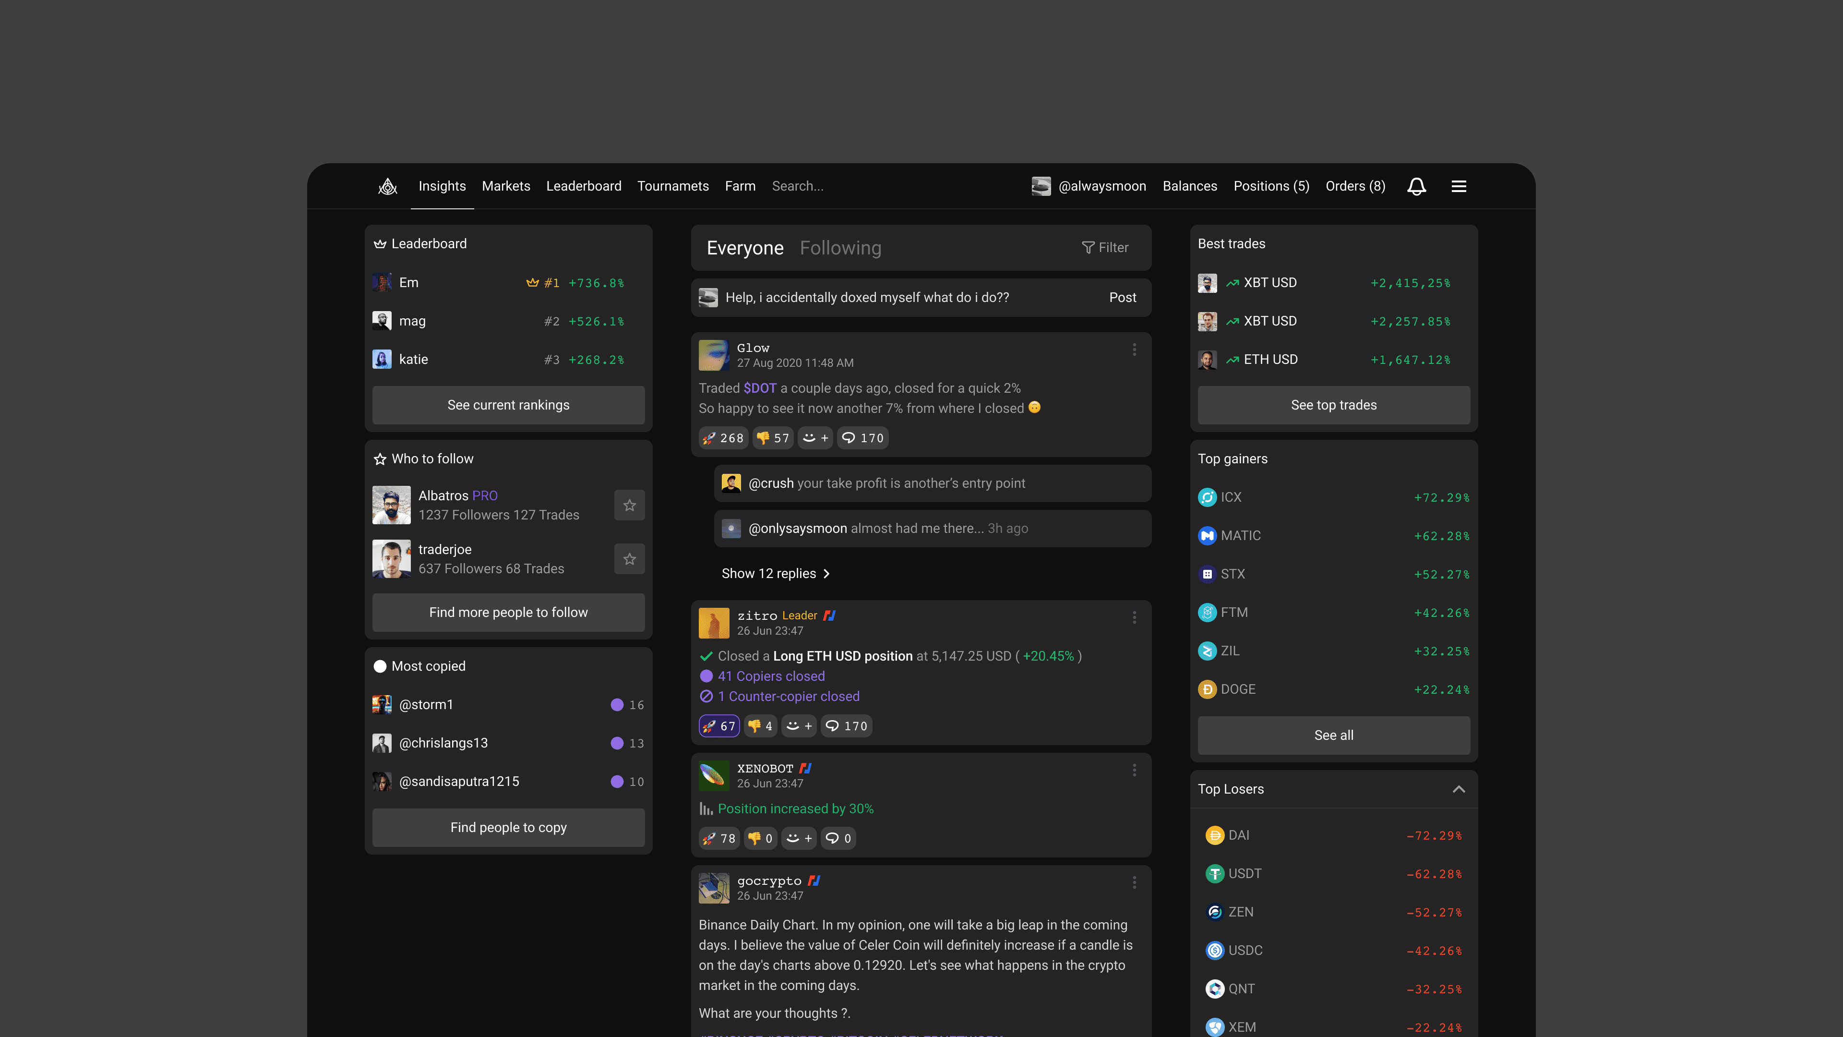Go to Markets
This screenshot has width=1843, height=1037.
coord(506,187)
